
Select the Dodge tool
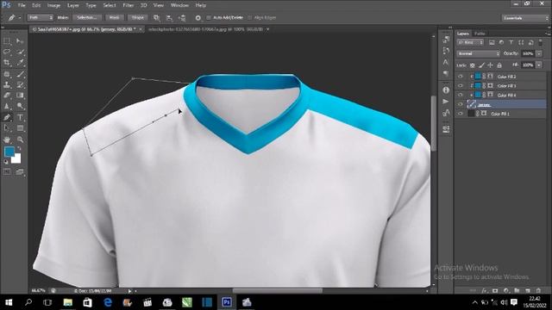point(20,106)
